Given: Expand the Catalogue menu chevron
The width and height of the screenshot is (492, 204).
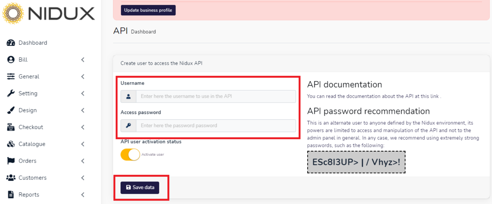Looking at the screenshot, I should (x=83, y=144).
